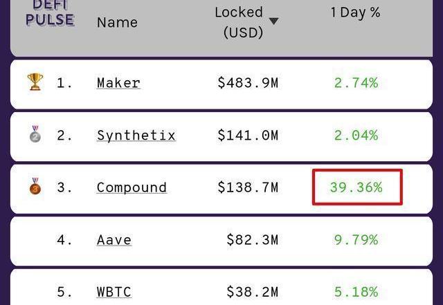Click the 9.79% change value for Aave

click(x=356, y=240)
